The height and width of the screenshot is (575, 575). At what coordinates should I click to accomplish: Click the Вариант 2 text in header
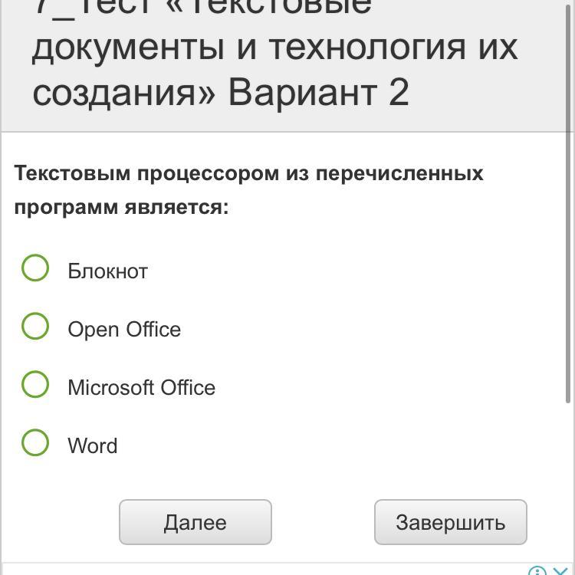pyautogui.click(x=318, y=92)
